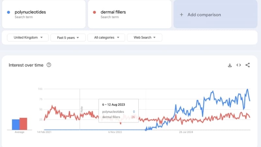The width and height of the screenshot is (261, 147).
Task: Click the blue average bar
Action: [x=16, y=124]
